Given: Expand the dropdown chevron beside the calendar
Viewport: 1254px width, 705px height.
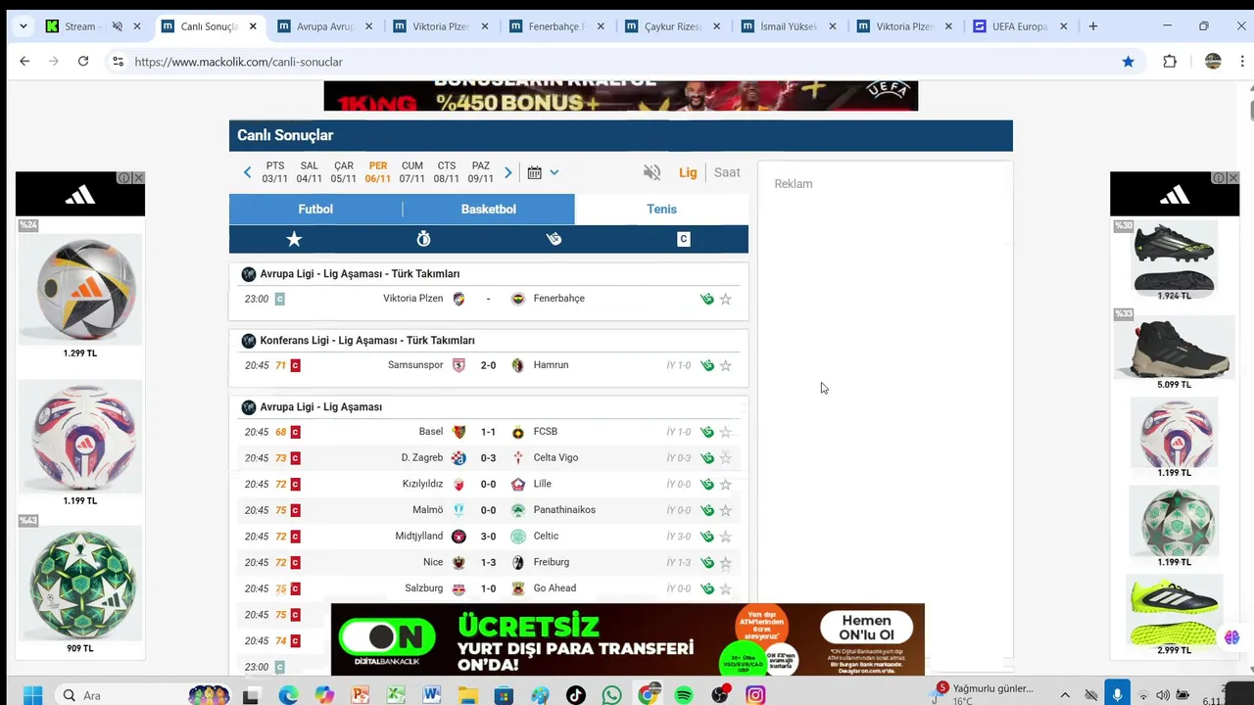Looking at the screenshot, I should [555, 172].
